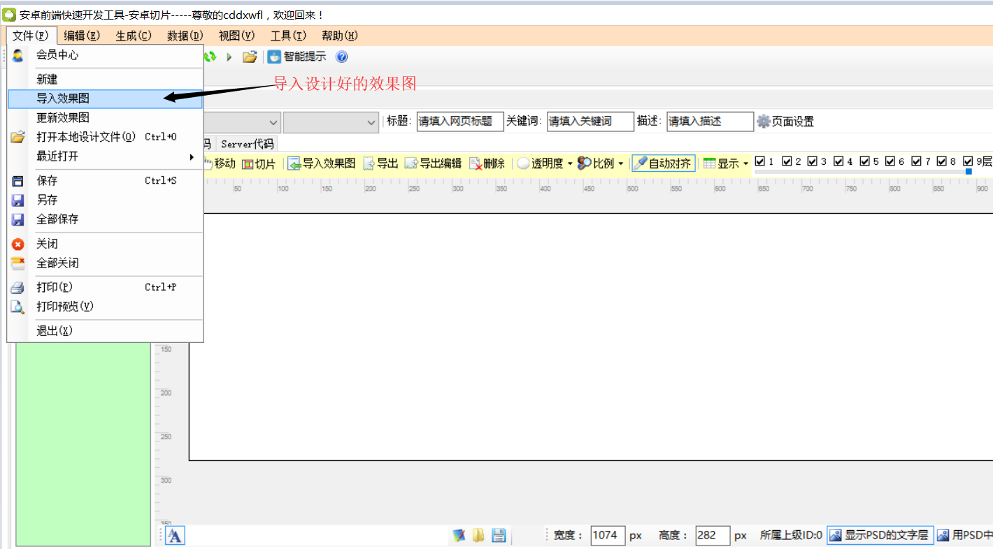Click the 关闭 red close icon in File menu
Screen dimensions: 993x549
click(18, 244)
